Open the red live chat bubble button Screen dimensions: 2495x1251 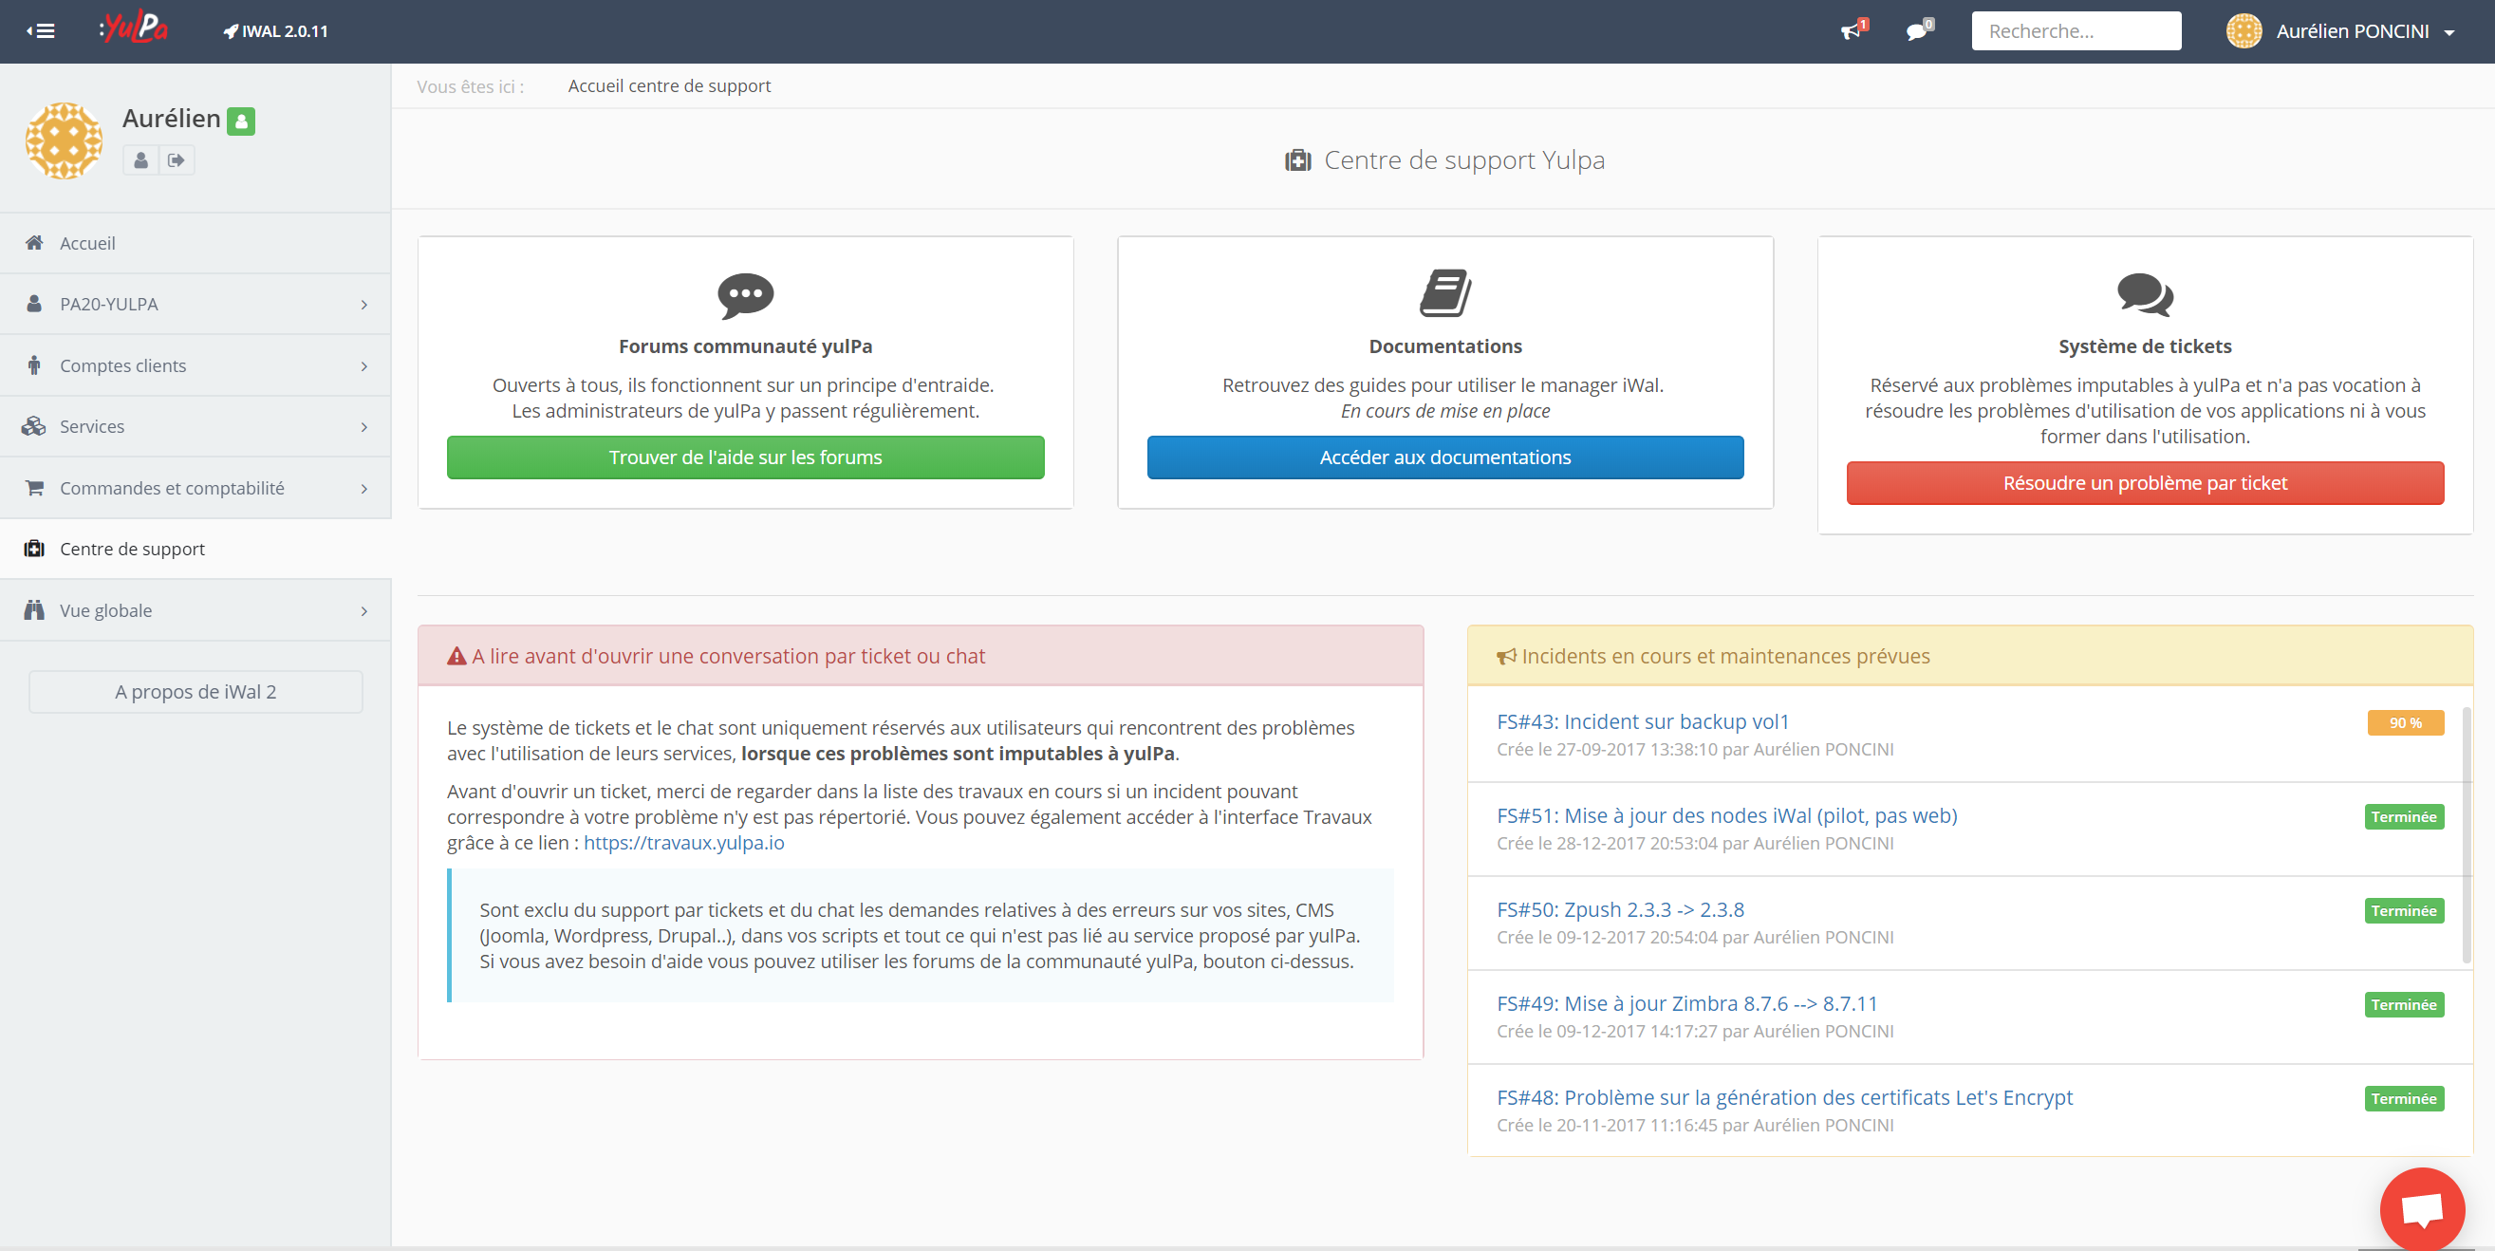[2421, 1209]
